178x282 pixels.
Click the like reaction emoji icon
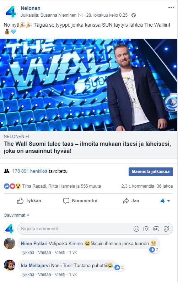coord(7,186)
